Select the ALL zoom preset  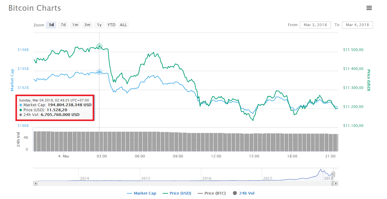[x=123, y=25]
